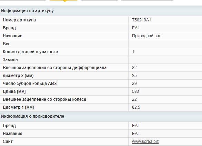Select the article number T58219A1 value

[141, 20]
